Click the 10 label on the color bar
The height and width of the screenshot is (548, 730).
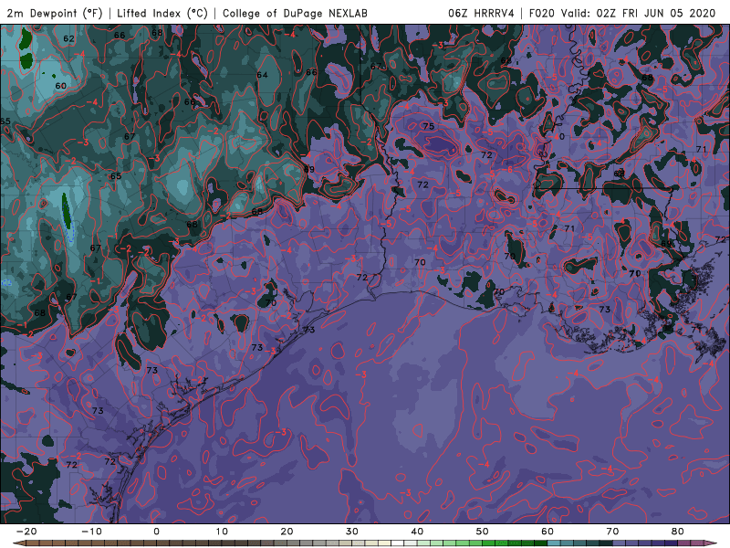point(222,532)
